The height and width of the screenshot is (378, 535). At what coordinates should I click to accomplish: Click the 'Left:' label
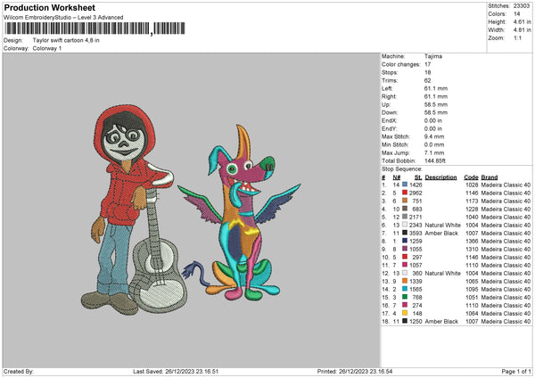coord(387,88)
